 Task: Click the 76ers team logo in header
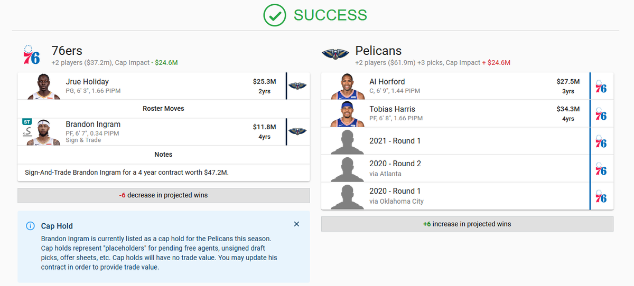tap(32, 55)
